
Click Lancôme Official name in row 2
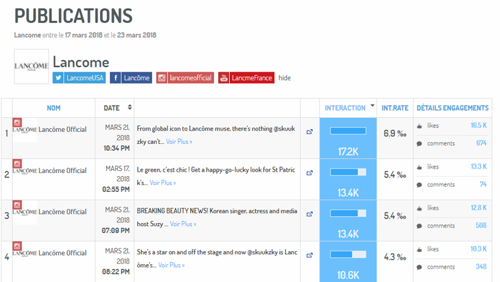pyautogui.click(x=63, y=171)
